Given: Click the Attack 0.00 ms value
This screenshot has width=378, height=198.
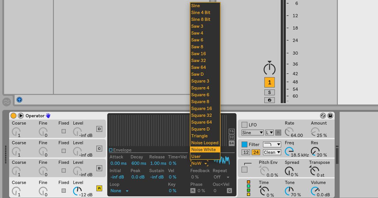Looking at the screenshot, I should pos(118,163).
